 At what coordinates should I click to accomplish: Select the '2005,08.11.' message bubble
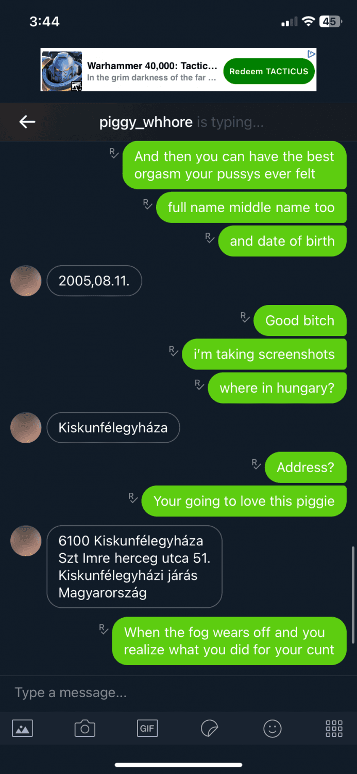pos(94,281)
